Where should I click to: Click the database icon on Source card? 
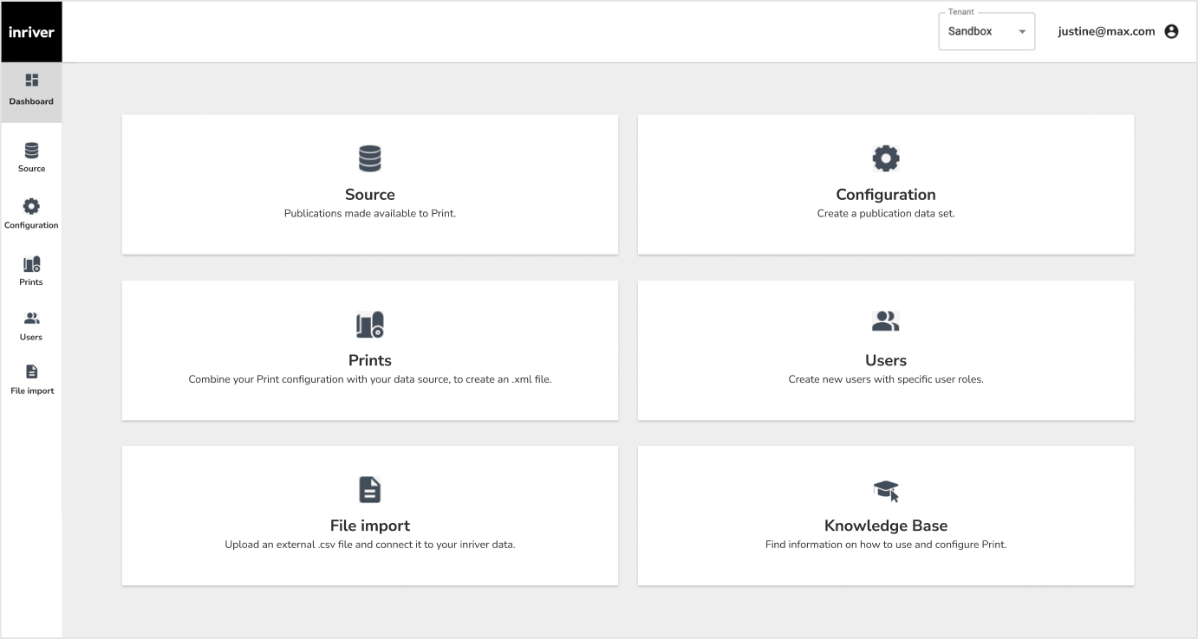coord(370,158)
